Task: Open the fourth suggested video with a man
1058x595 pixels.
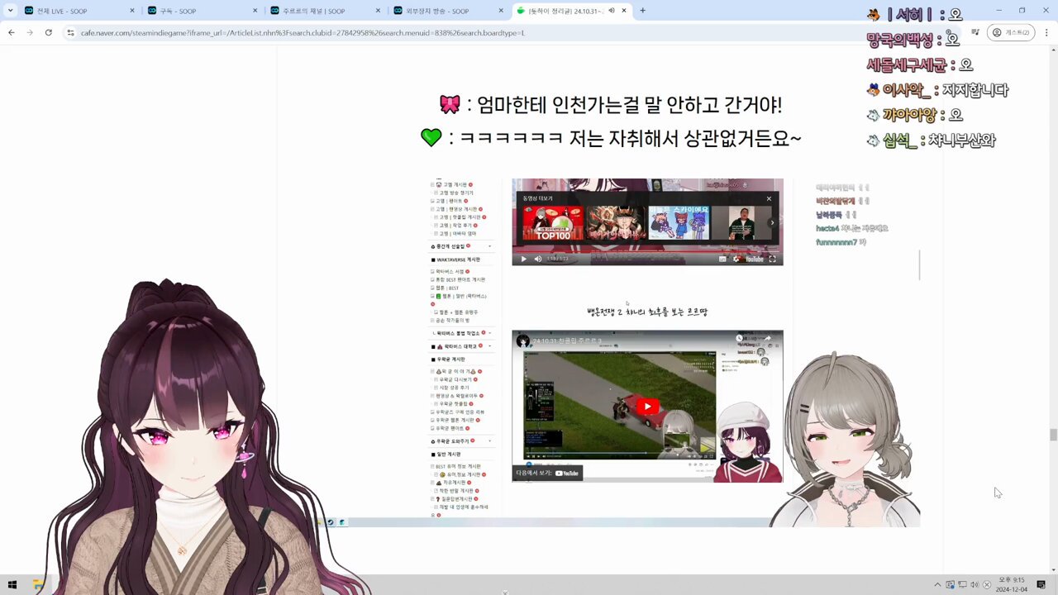Action: click(x=741, y=223)
